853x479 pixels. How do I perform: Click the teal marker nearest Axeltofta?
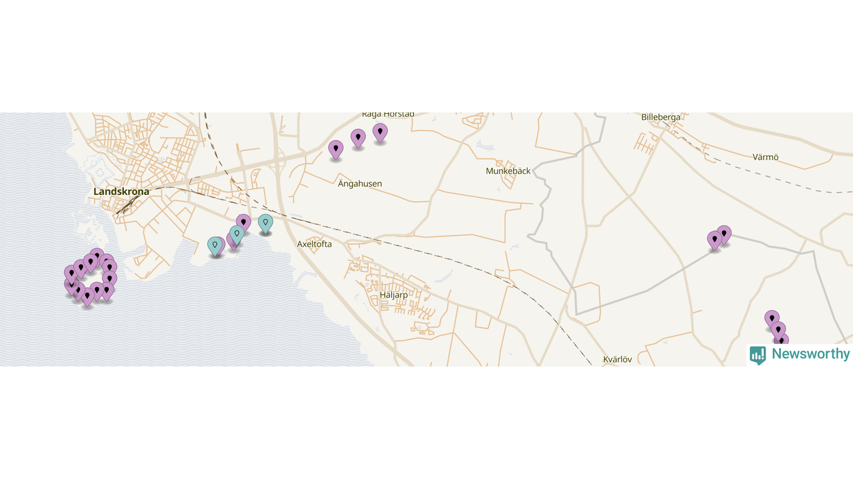point(265,224)
